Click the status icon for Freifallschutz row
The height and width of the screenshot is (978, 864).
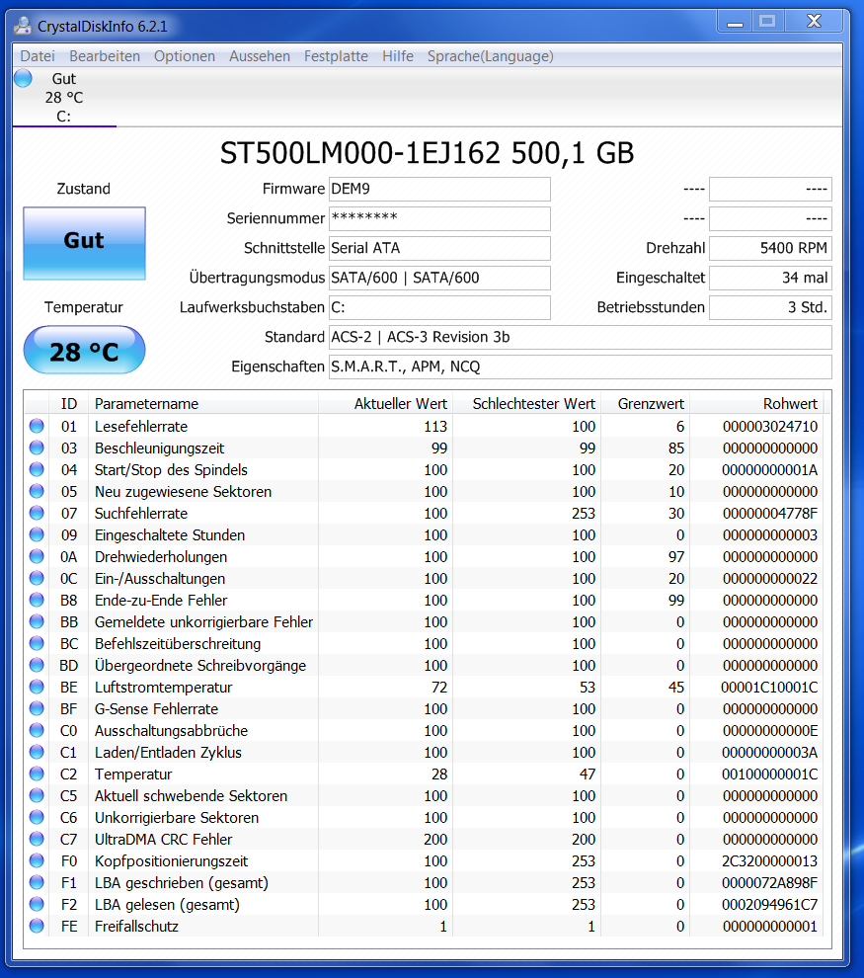37,926
